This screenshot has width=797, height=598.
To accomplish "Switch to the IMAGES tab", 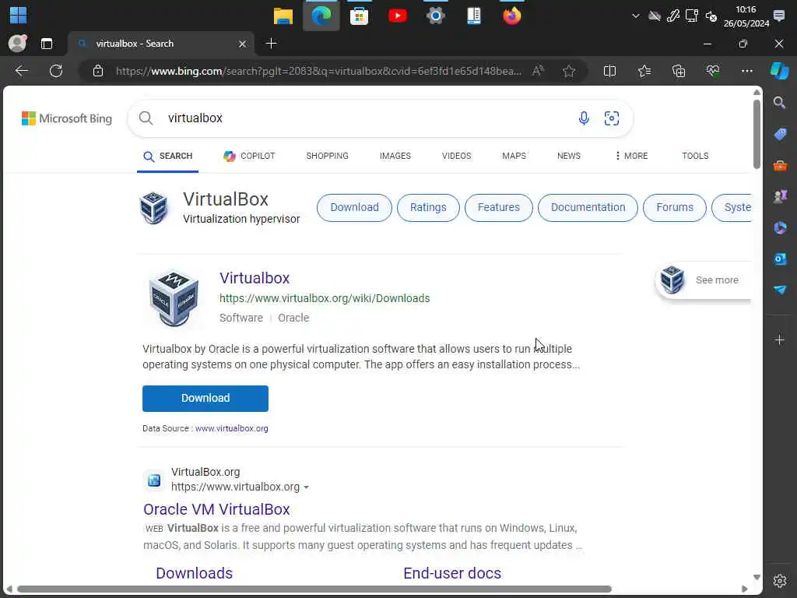I will click(x=395, y=156).
